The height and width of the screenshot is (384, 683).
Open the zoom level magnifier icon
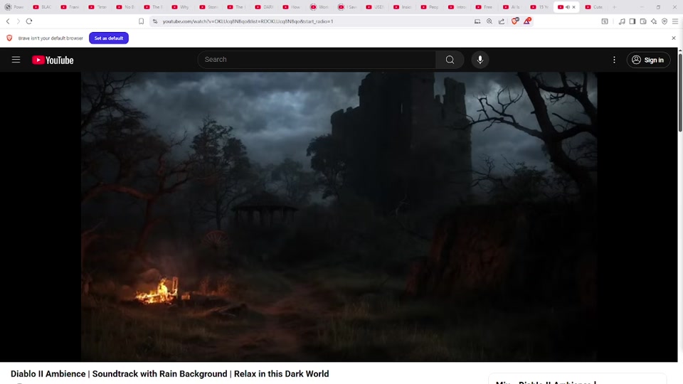[x=489, y=21]
